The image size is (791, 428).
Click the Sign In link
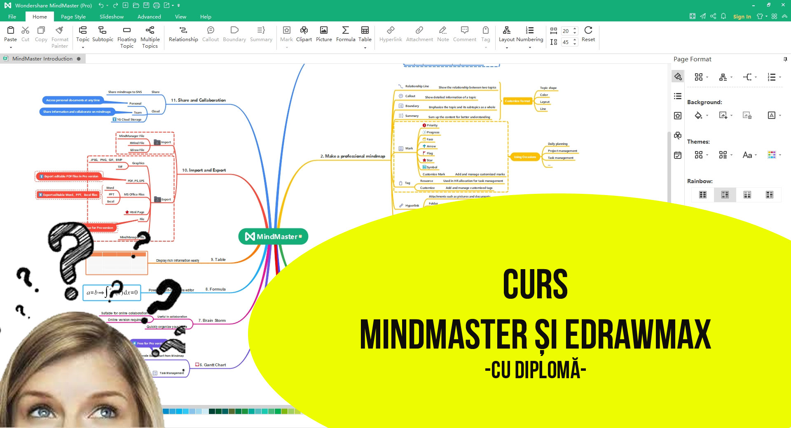(742, 16)
